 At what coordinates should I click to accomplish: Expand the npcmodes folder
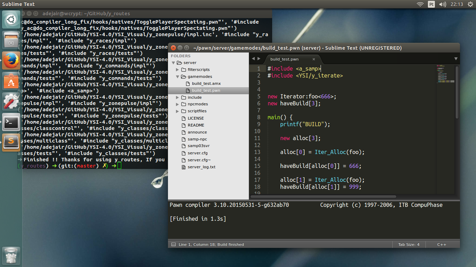click(177, 104)
